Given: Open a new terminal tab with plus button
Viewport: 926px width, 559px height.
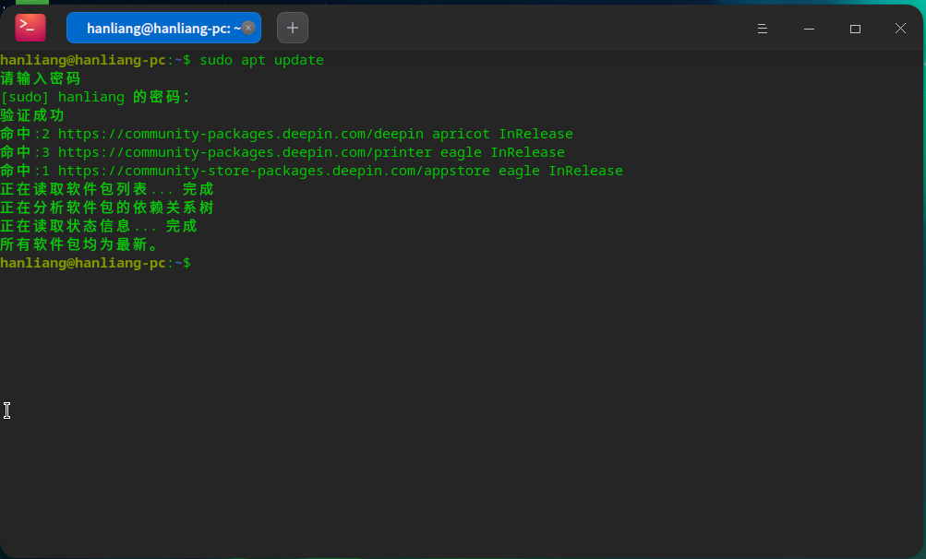Looking at the screenshot, I should 293,28.
